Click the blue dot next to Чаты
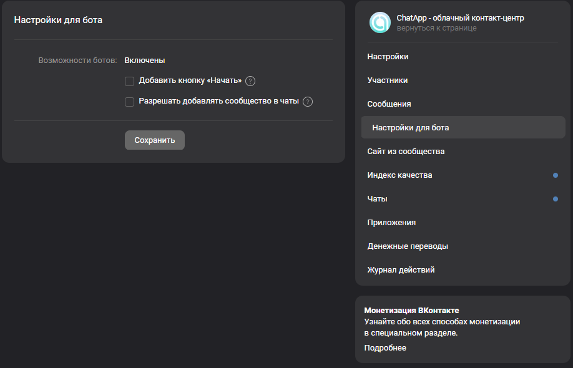573x368 pixels. (x=556, y=199)
